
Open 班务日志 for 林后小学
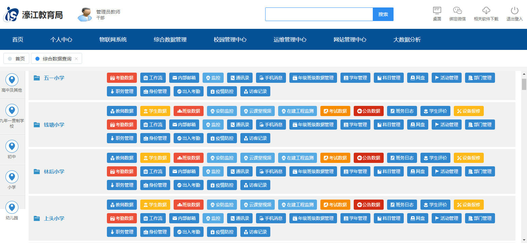pyautogui.click(x=402, y=158)
